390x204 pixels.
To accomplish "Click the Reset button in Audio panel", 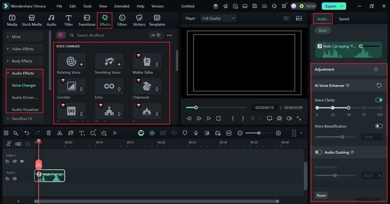I will (x=321, y=195).
